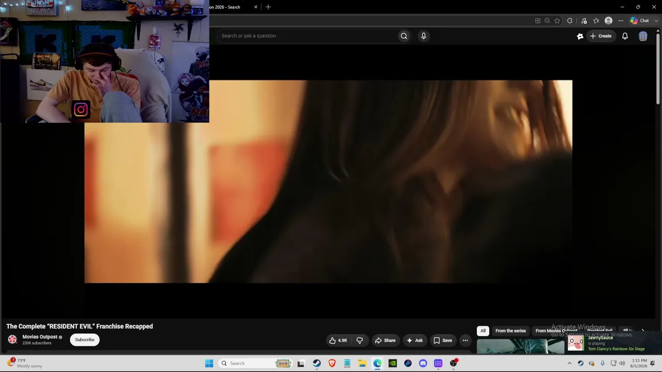This screenshot has height=372, width=662.
Task: Open the Movies Outpost channel name link
Action: click(x=40, y=337)
